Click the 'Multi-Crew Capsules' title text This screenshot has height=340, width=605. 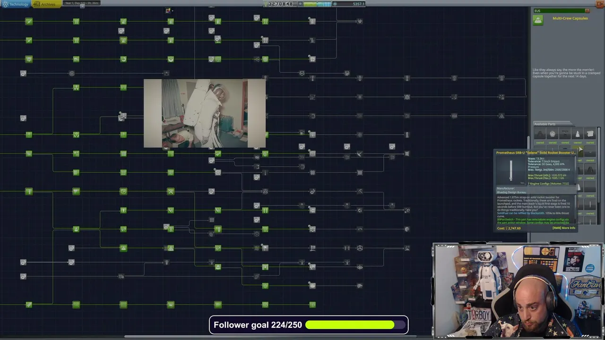click(570, 18)
